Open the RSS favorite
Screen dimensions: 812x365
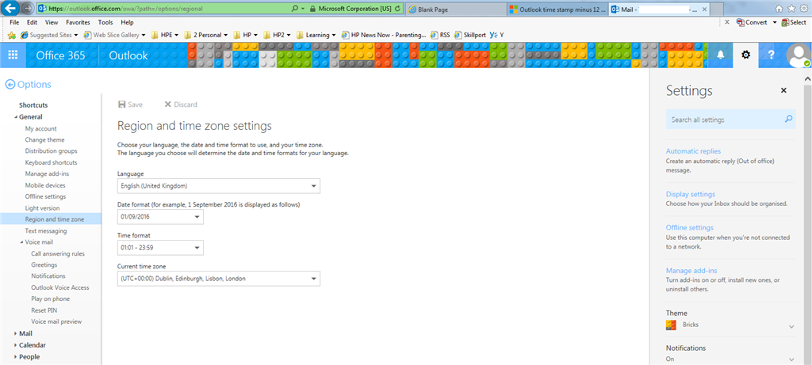tap(440, 35)
